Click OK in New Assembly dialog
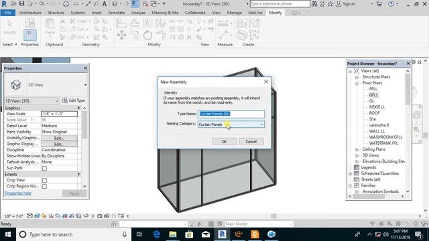 [224, 141]
